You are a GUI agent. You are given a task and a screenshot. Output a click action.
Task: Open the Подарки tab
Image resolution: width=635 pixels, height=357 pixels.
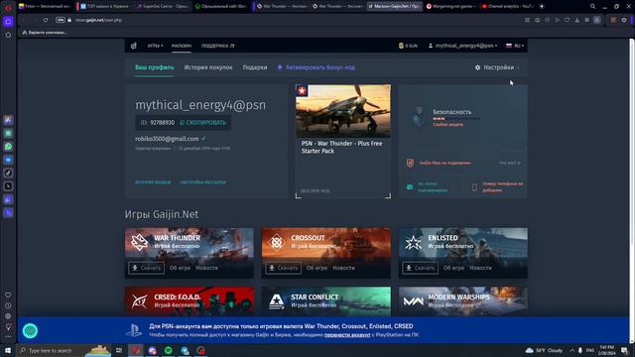255,67
